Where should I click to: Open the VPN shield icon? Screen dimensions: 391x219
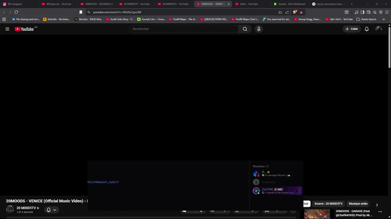click(x=381, y=12)
